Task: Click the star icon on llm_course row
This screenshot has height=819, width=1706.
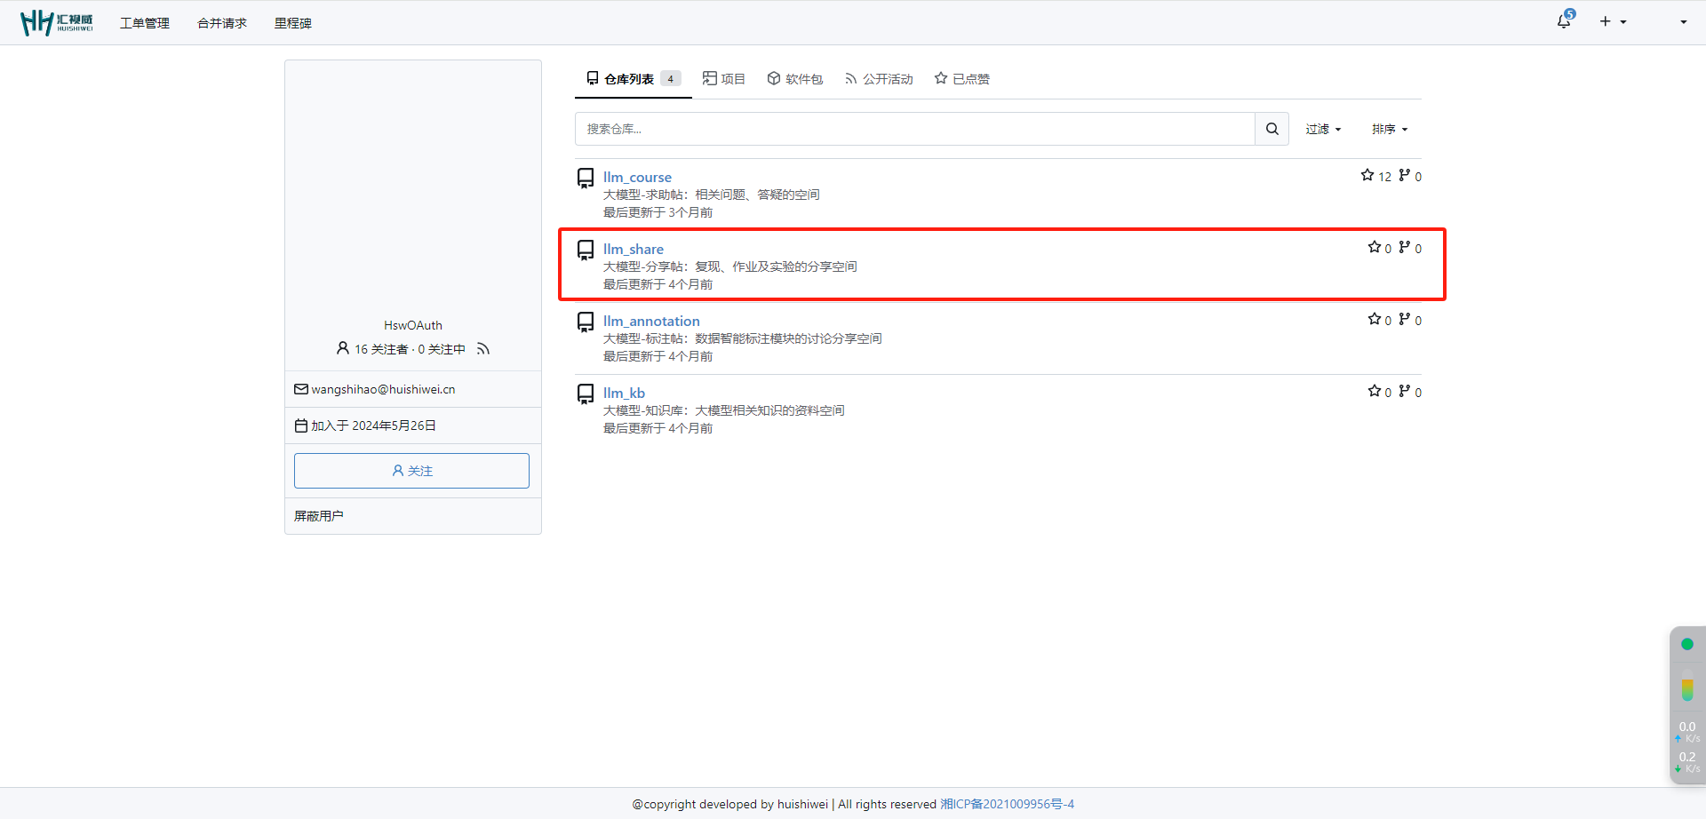Action: (x=1367, y=176)
